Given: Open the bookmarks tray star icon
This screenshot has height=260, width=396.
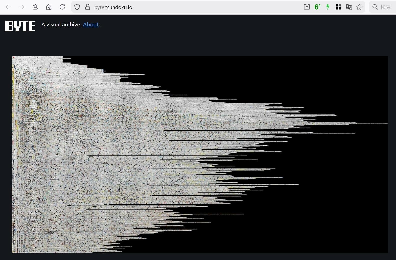Looking at the screenshot, I should coord(35,7).
